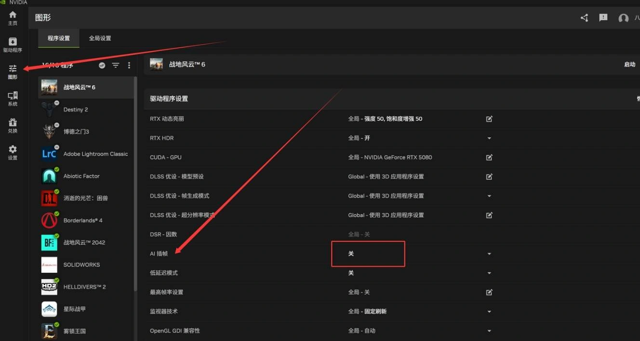Viewport: 640px width, 341px height.
Task: Click the filter icon above program list
Action: (x=116, y=65)
